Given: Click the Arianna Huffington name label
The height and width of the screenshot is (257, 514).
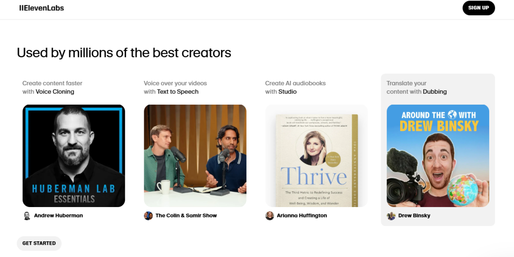Looking at the screenshot, I should (x=302, y=216).
